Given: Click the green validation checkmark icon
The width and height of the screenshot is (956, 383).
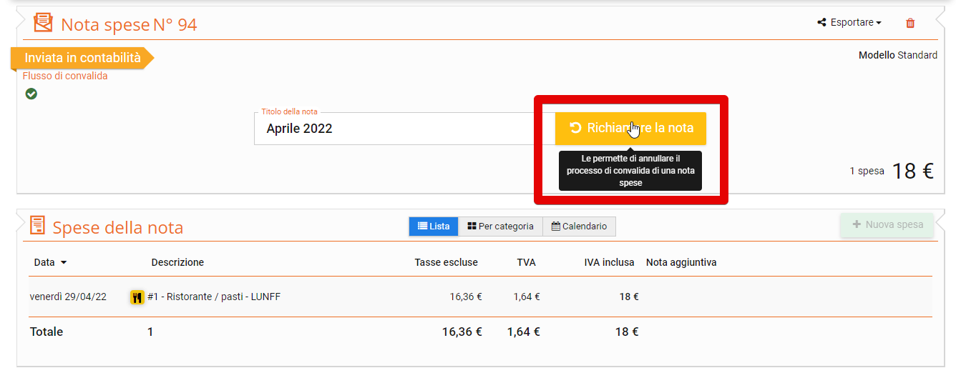Looking at the screenshot, I should 31,94.
